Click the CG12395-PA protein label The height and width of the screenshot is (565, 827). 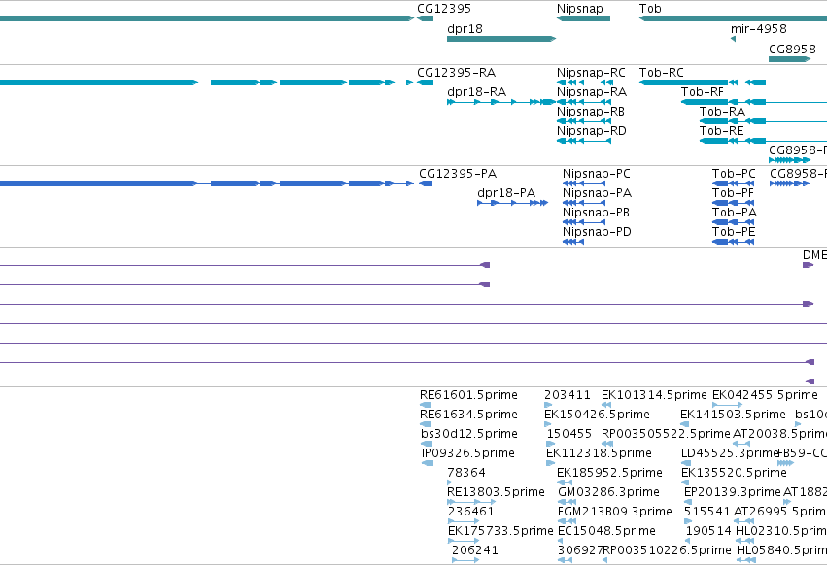(x=458, y=174)
